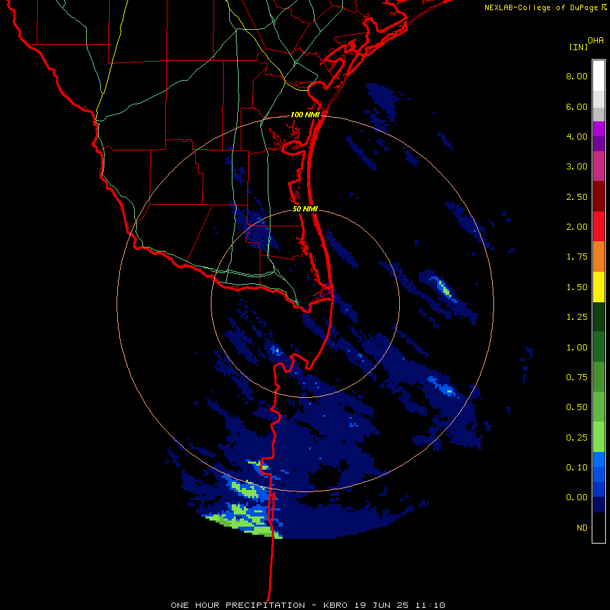Click the bright red legend color block
The image size is (610, 610).
[598, 226]
